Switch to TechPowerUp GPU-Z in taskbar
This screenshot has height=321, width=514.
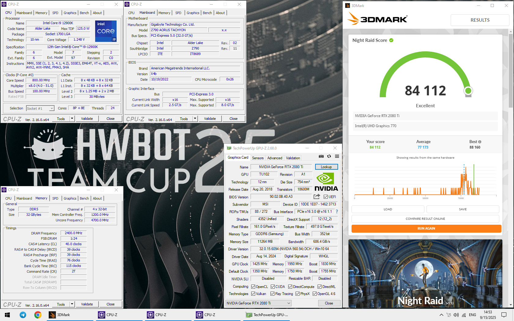tap(266, 315)
